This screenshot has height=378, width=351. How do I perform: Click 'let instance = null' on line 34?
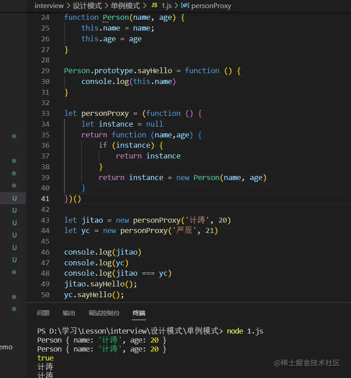click(122, 124)
